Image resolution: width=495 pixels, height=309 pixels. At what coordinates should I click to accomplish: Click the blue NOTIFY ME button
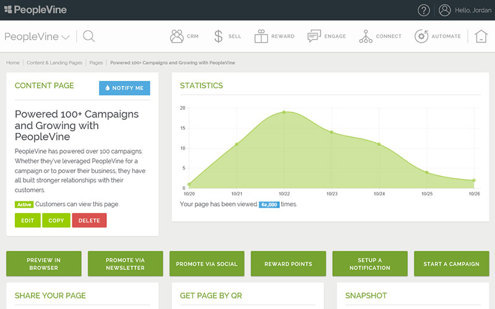124,88
